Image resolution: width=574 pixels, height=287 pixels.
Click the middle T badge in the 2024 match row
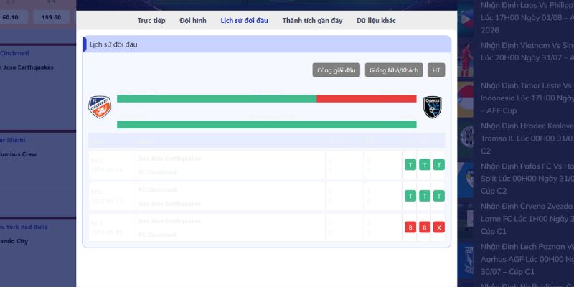pyautogui.click(x=424, y=165)
